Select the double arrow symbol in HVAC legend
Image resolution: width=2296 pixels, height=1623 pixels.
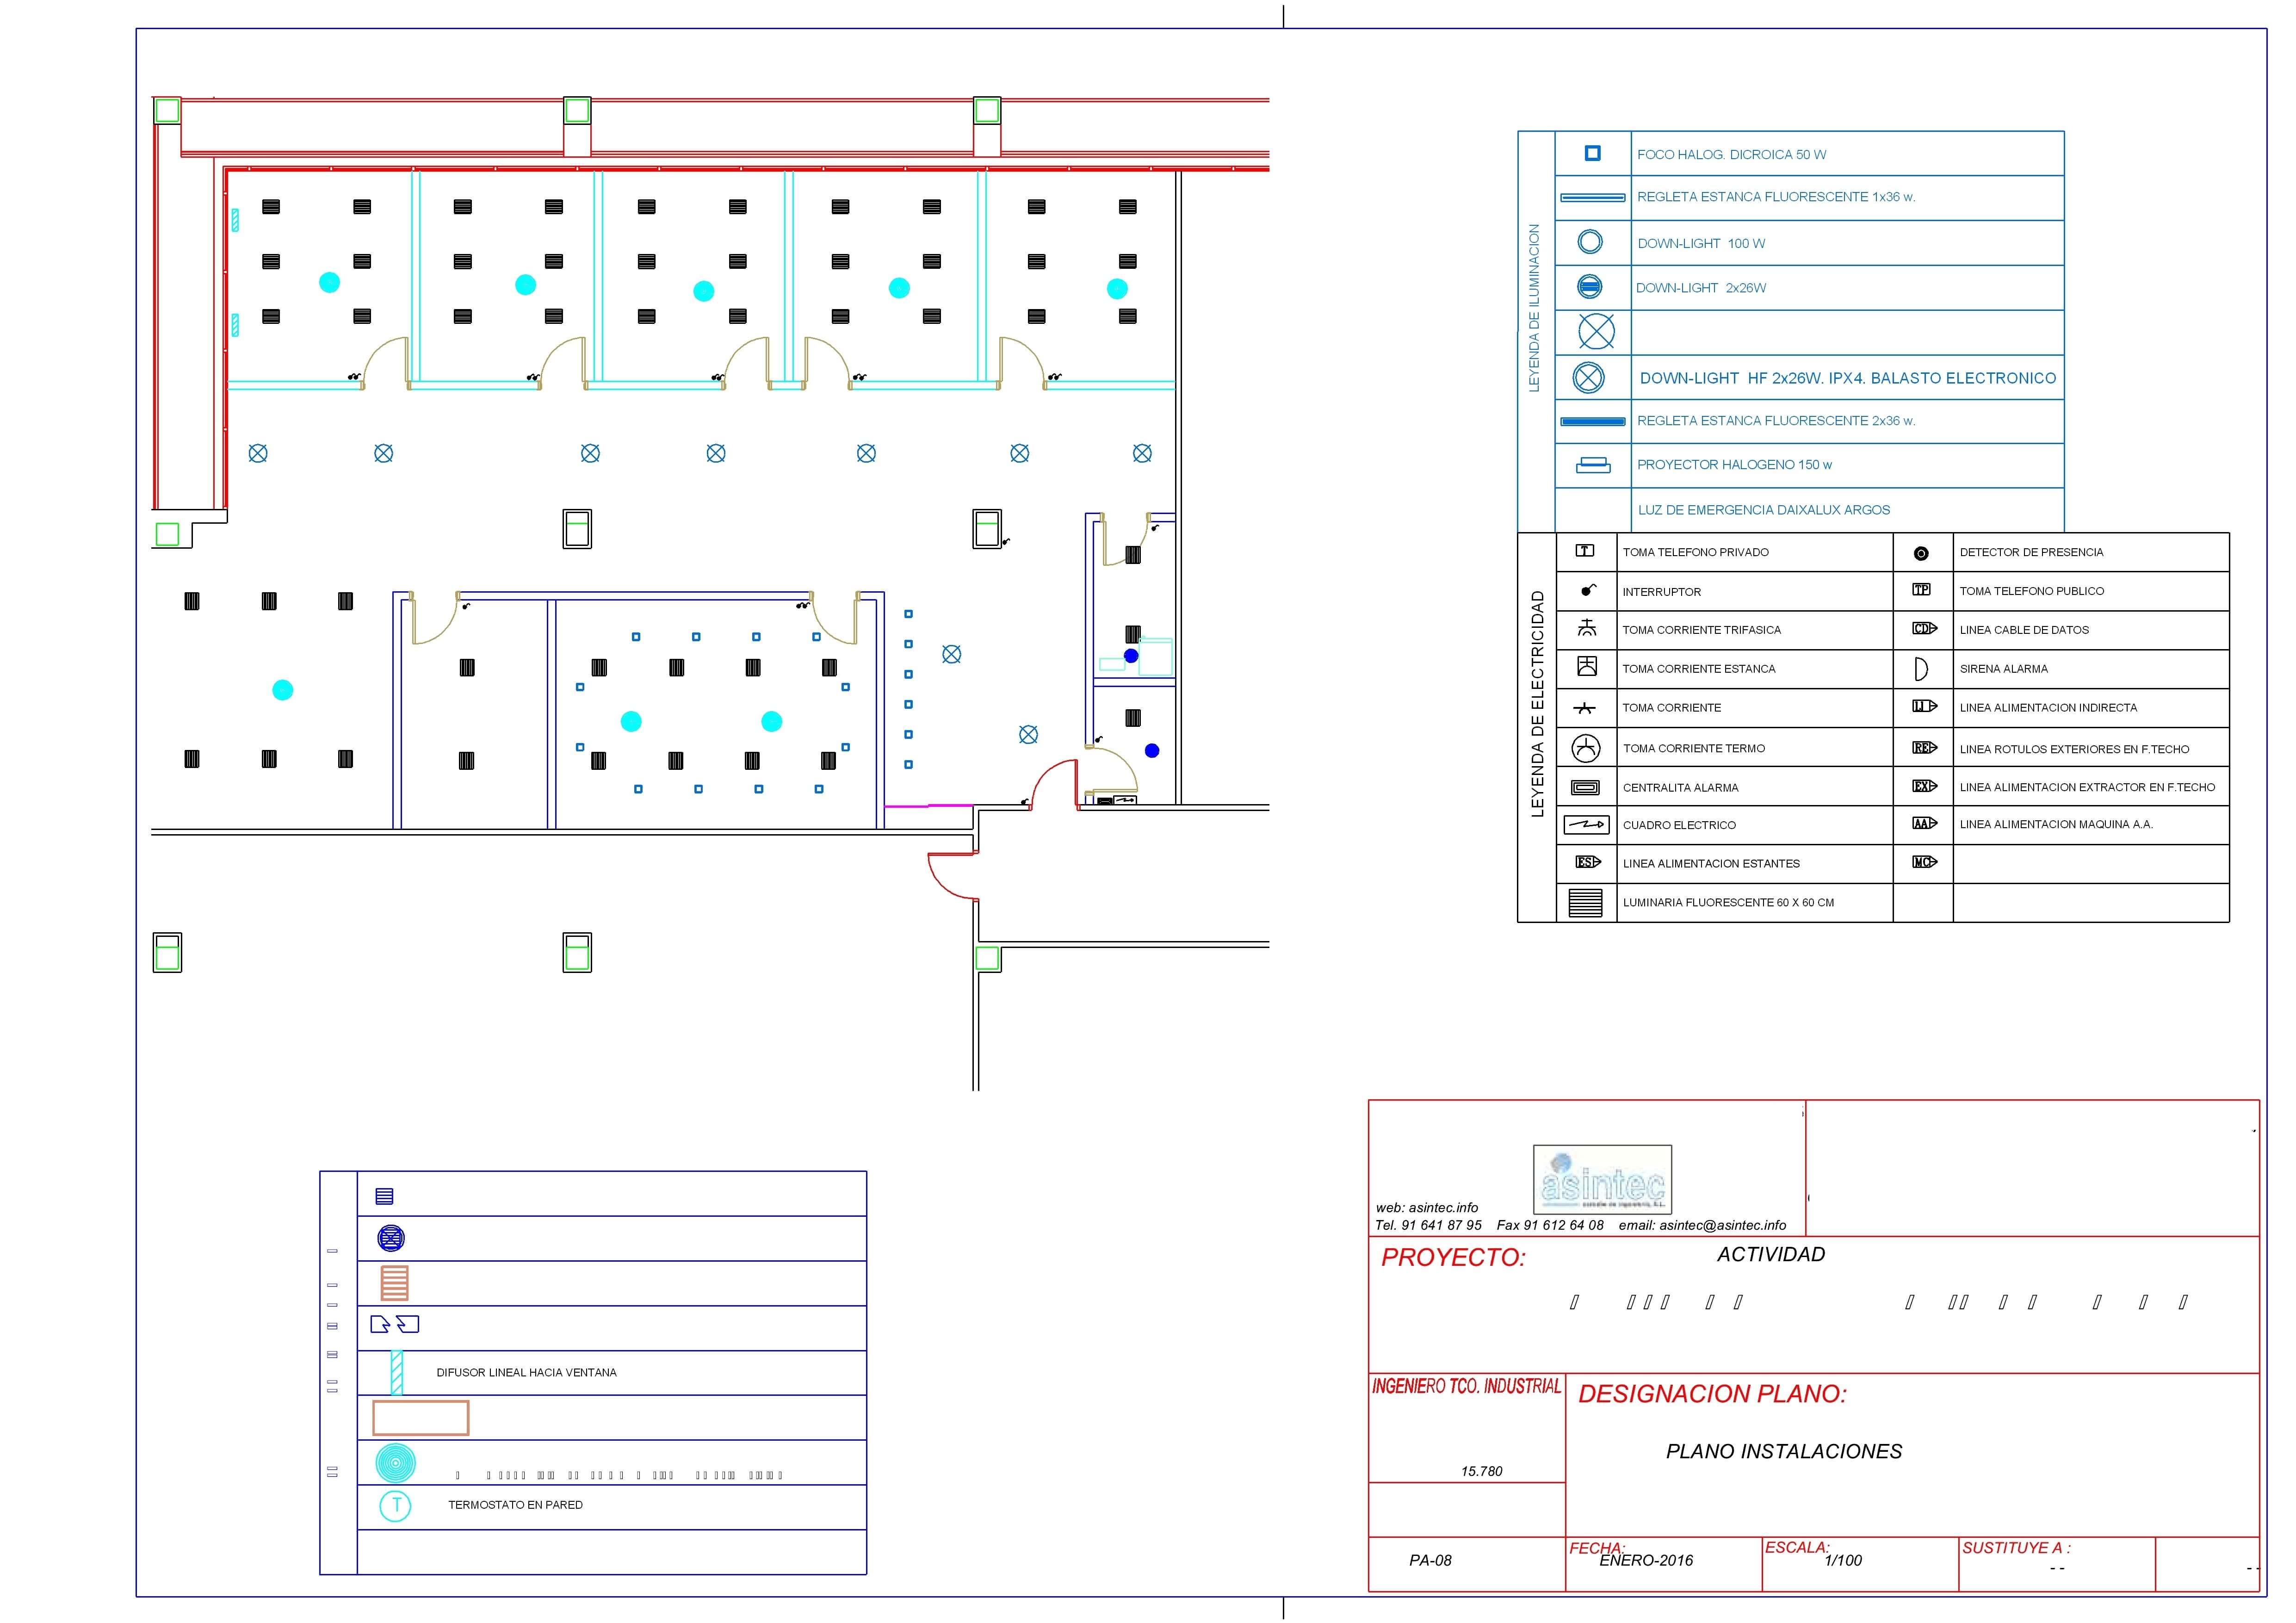[395, 1324]
